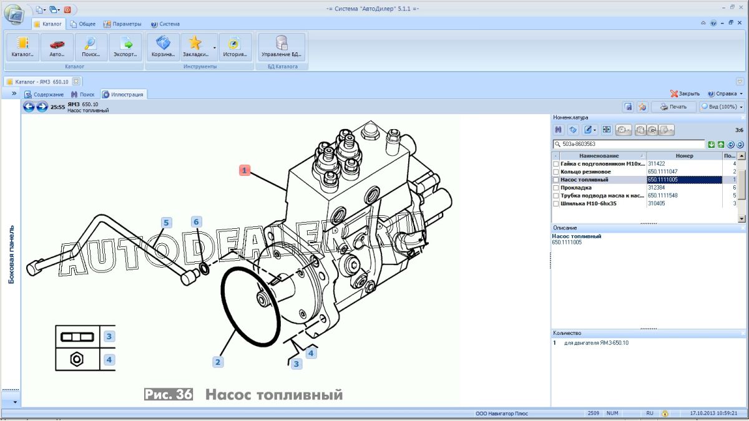Click the red power icon in quick access toolbar

tap(67, 9)
